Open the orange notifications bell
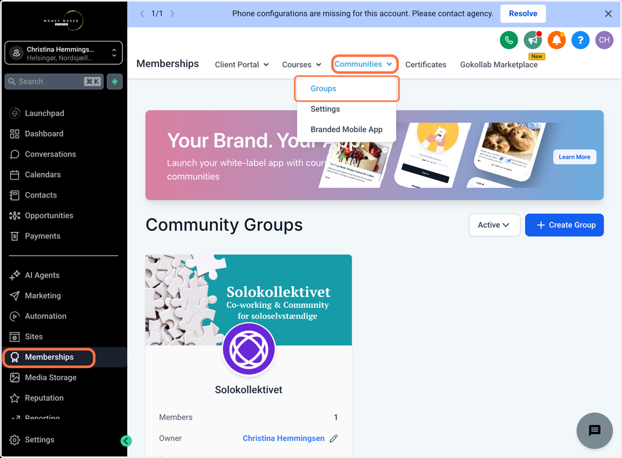The width and height of the screenshot is (622, 458). [557, 40]
